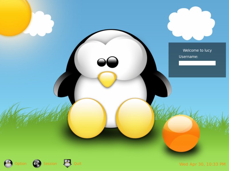
Task: Click the date and time clock
Action: 202,164
